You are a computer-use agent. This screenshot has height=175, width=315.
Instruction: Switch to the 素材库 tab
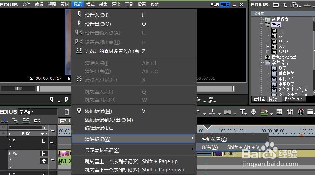point(259,99)
